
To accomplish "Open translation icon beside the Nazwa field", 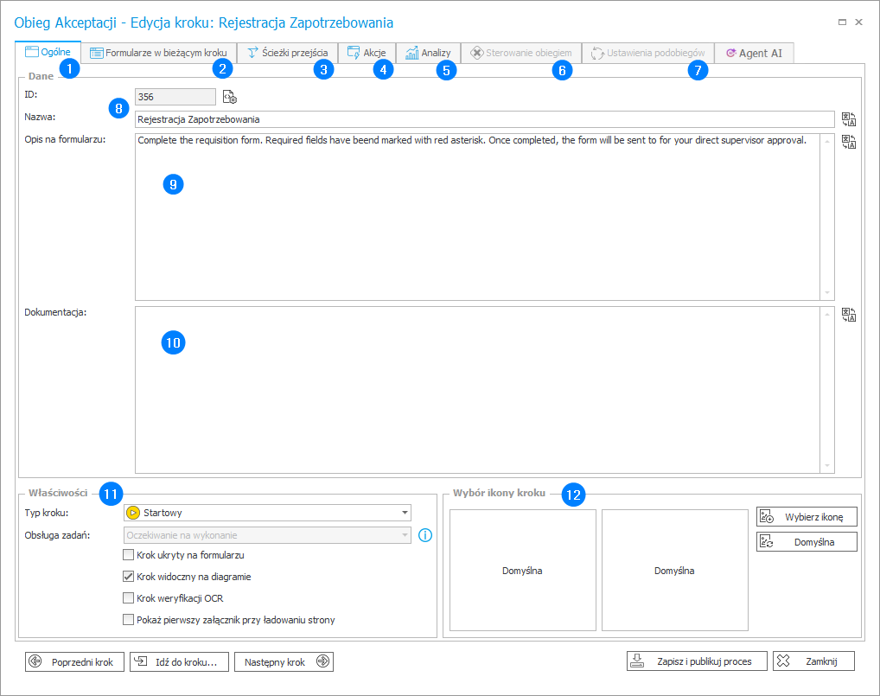I will click(x=848, y=119).
